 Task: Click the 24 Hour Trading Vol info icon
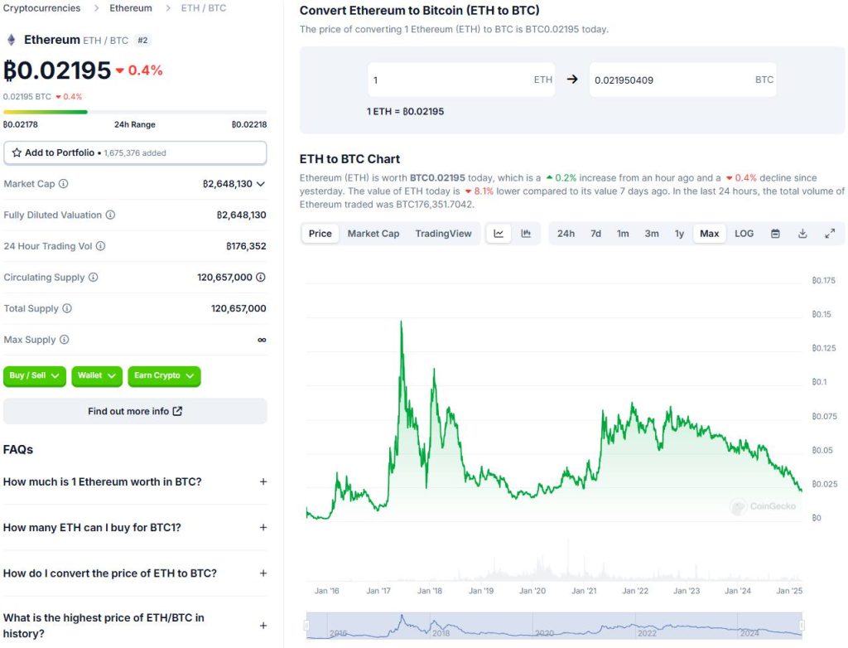(x=100, y=246)
